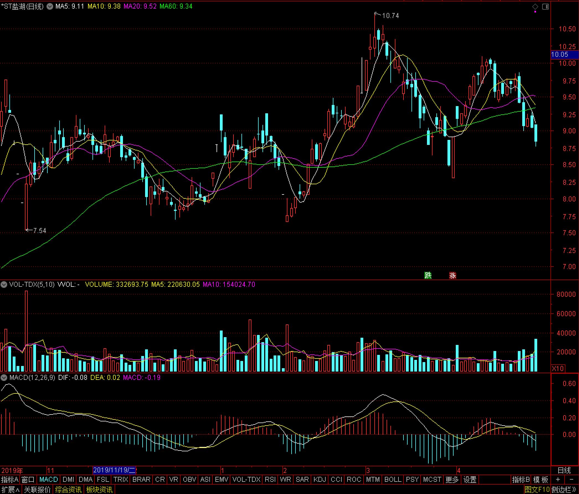Switch to the KDJ indicator tab
Screen dimensions: 579x494
tap(319, 480)
